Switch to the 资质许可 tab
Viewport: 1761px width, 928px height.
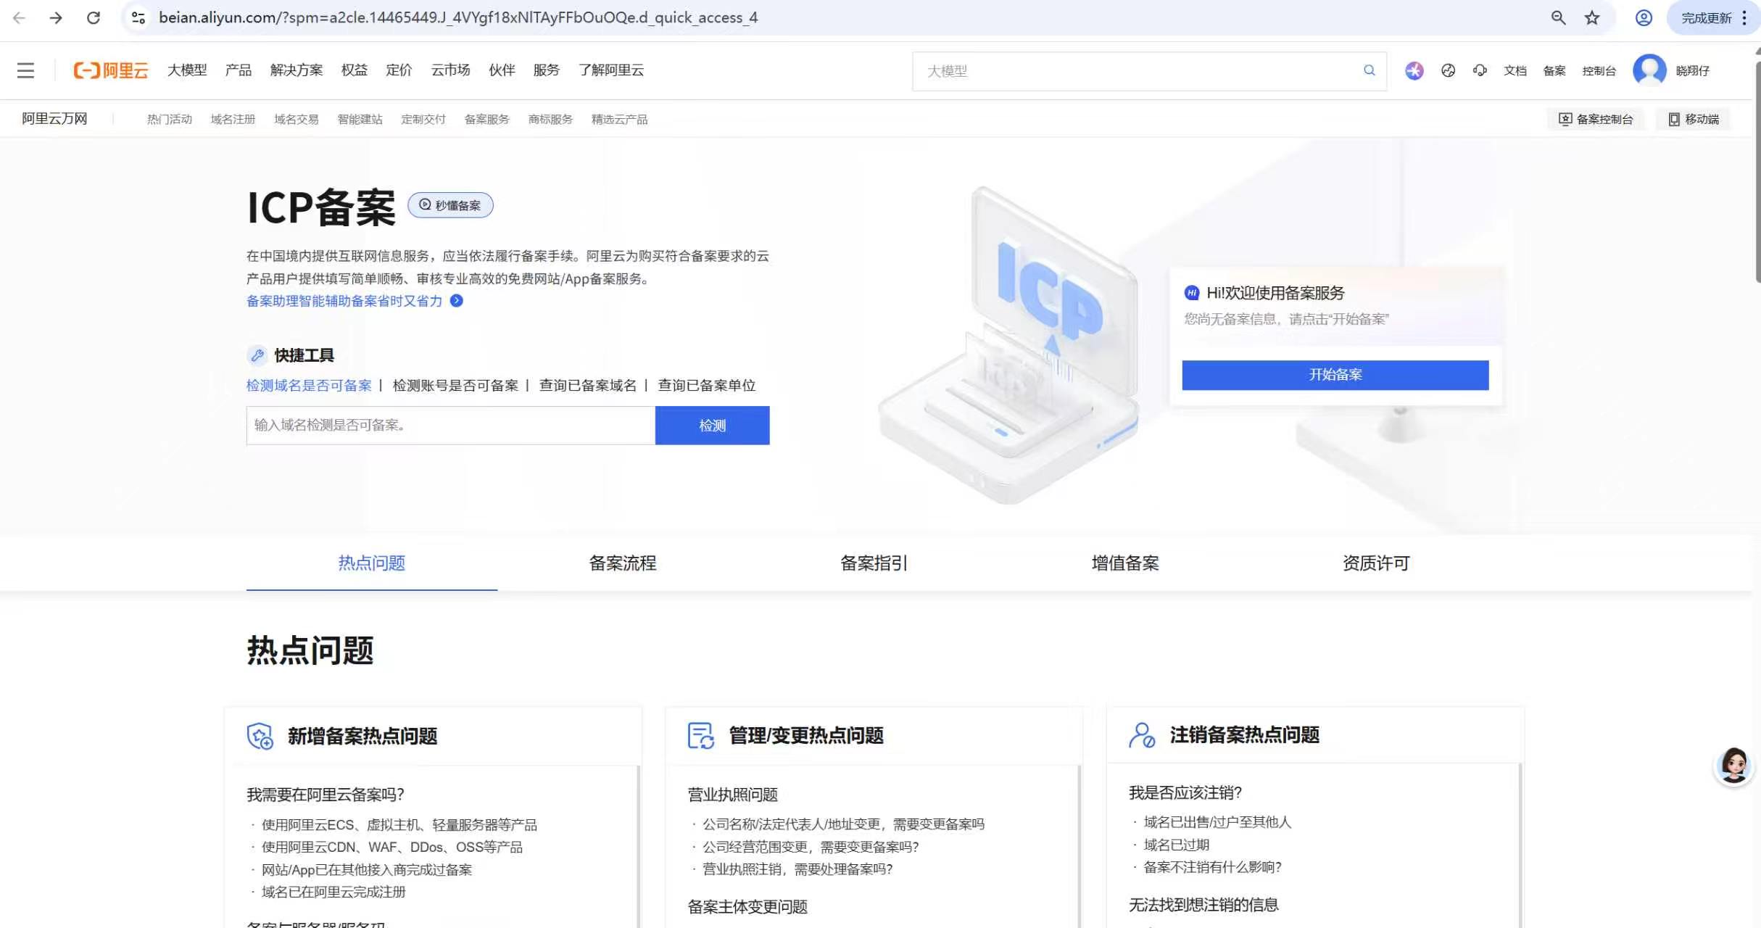click(x=1376, y=563)
